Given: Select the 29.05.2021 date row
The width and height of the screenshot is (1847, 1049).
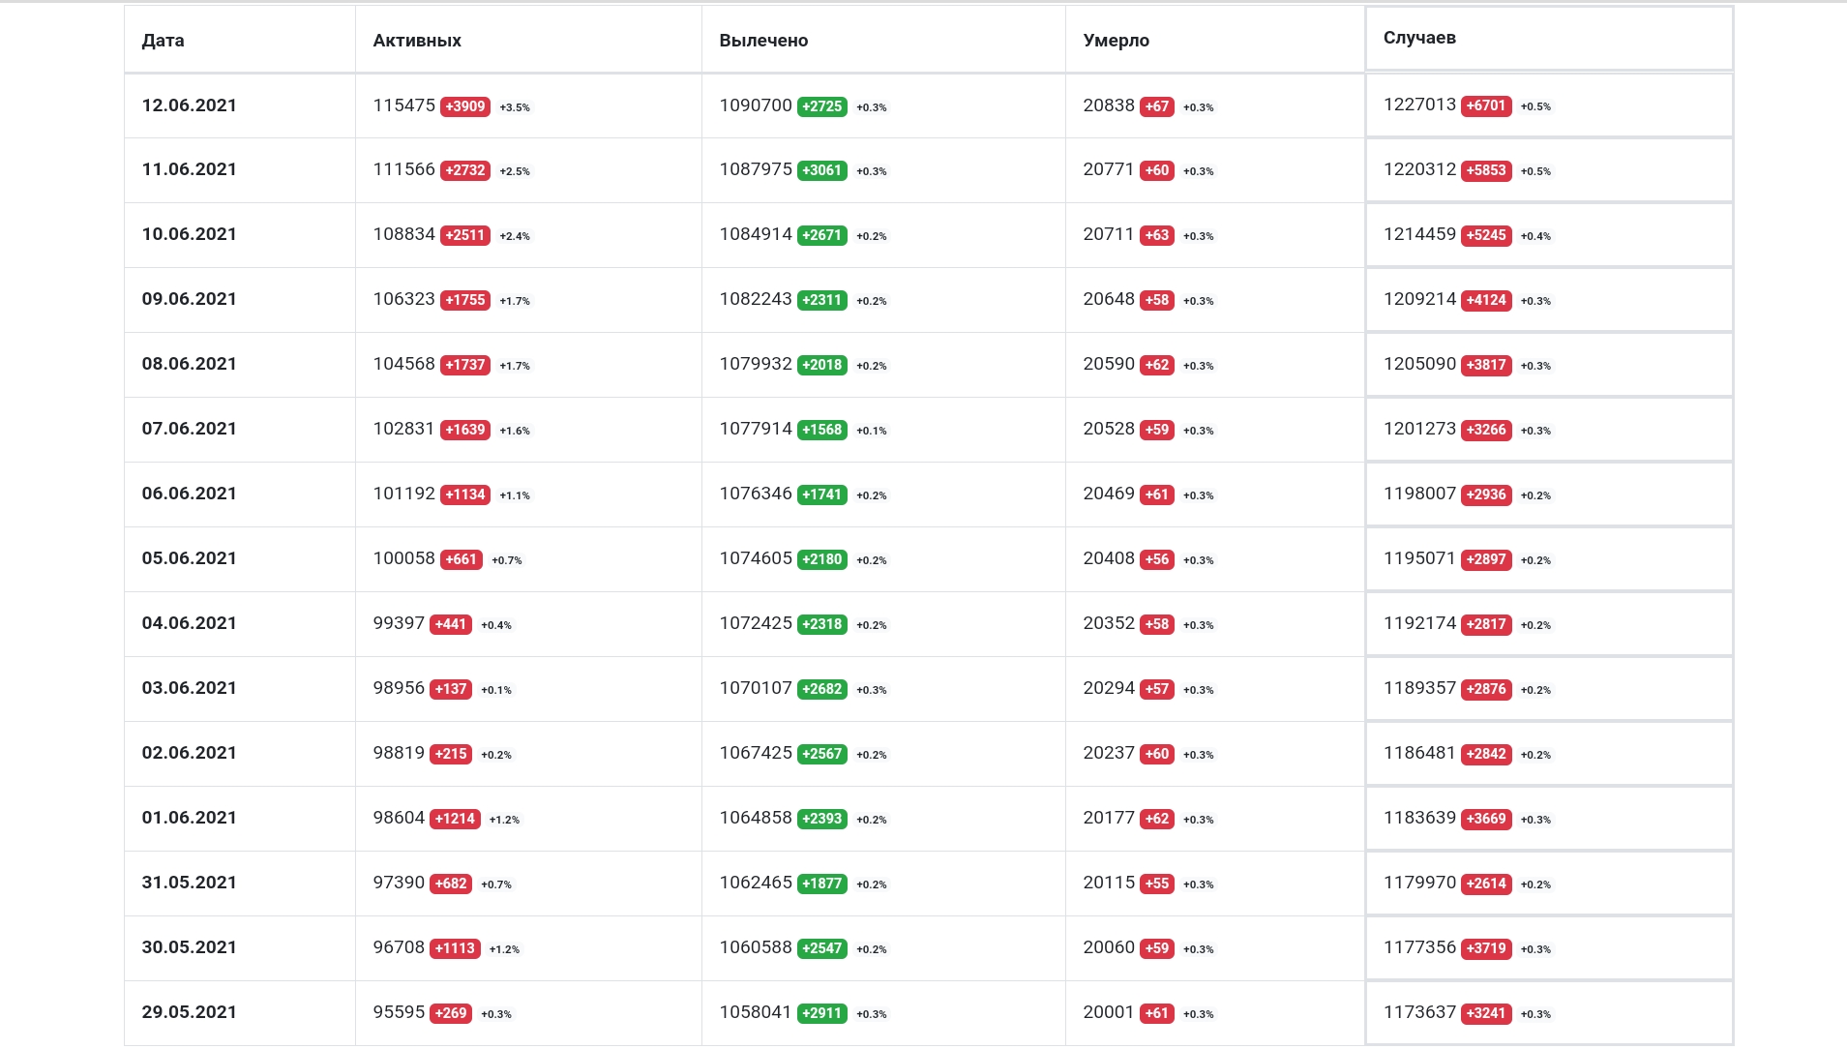Looking at the screenshot, I should (x=928, y=1012).
